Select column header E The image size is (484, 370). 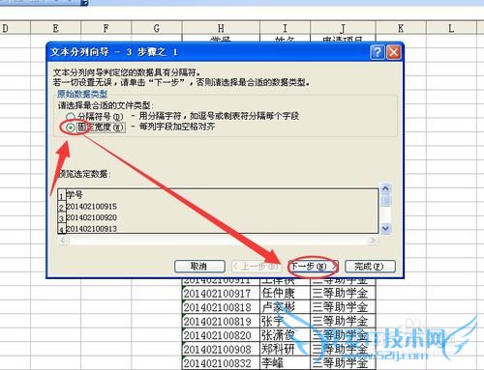point(55,28)
